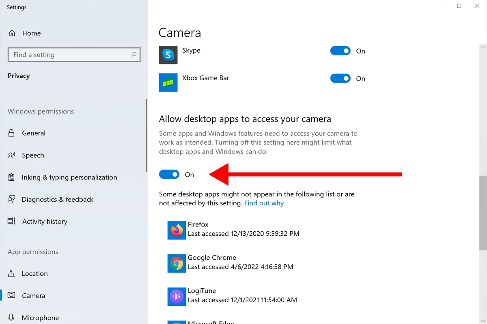This screenshot has width=487, height=324.
Task: Close the Settings window
Action: [478, 6]
